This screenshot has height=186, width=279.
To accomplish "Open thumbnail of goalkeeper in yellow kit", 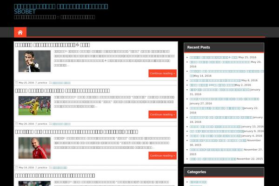I will point(34,106).
